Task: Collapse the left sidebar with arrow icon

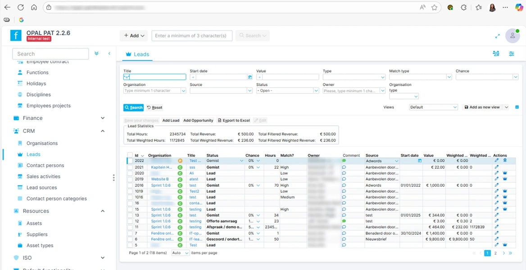Action: pyautogui.click(x=109, y=54)
